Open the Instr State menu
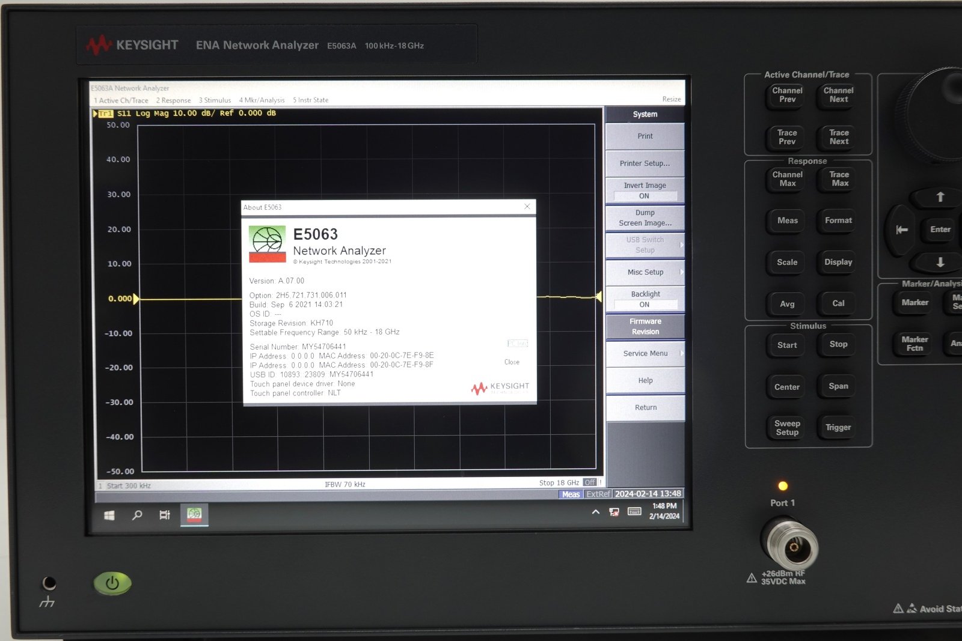The width and height of the screenshot is (962, 641). (x=310, y=100)
